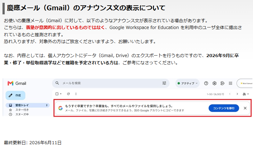
Task: Open the settings gear icon
Action: coord(214,83)
